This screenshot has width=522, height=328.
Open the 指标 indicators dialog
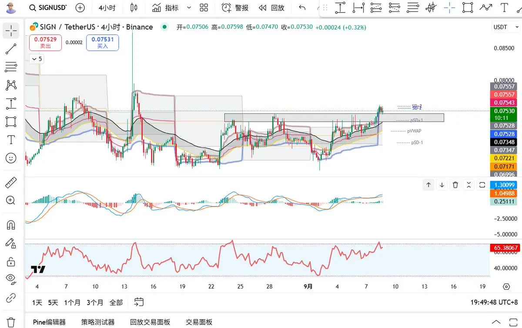click(x=165, y=7)
